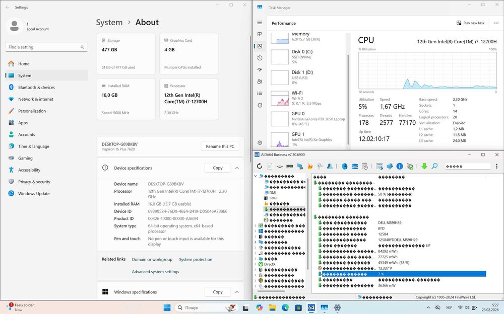Click AIDA64 green download arrow icon

(424, 166)
